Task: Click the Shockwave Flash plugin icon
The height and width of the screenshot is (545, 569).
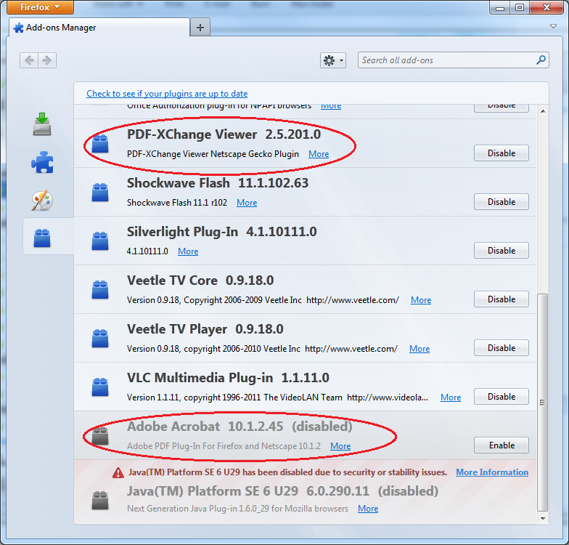Action: (100, 192)
